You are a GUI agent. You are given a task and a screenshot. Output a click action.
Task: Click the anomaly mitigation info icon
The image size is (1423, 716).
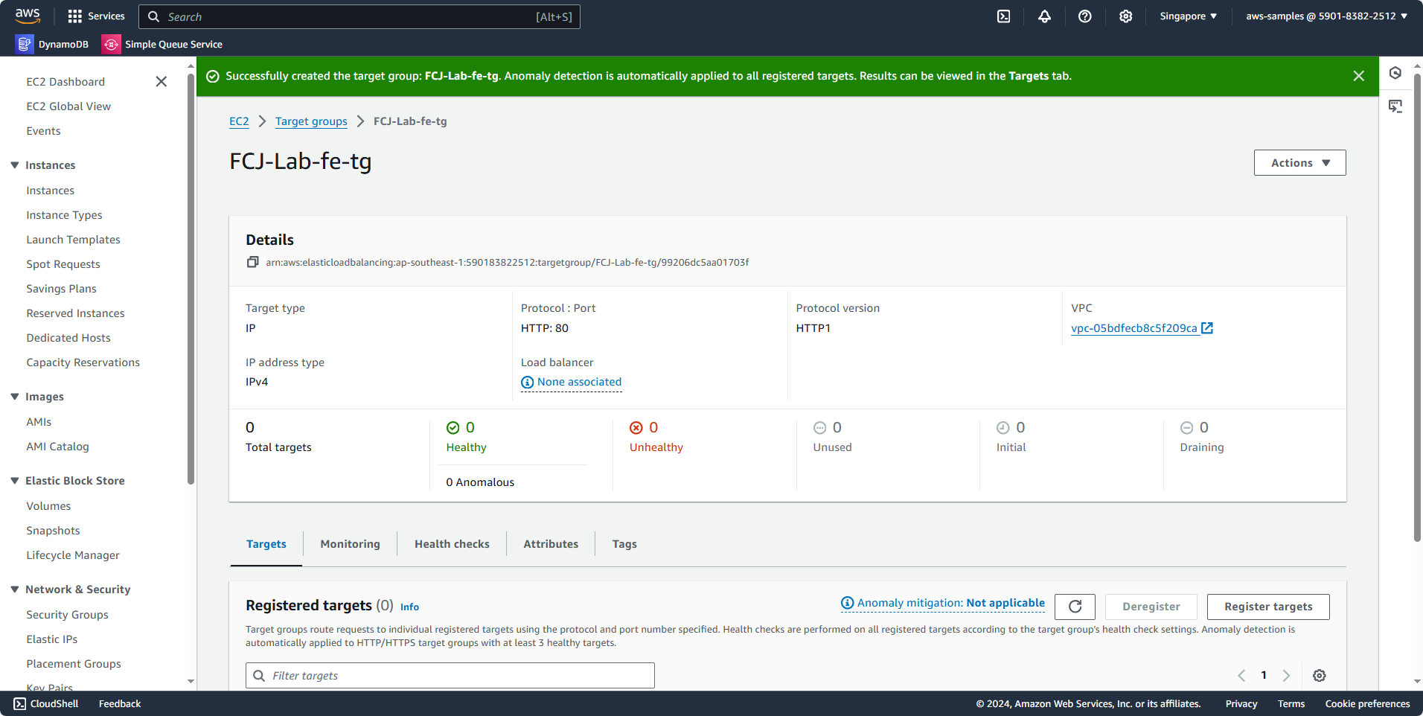pyautogui.click(x=848, y=603)
